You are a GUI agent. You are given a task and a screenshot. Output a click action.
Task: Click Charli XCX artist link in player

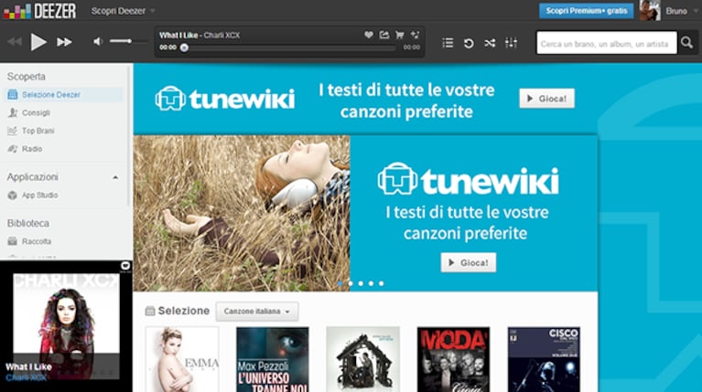pos(221,36)
